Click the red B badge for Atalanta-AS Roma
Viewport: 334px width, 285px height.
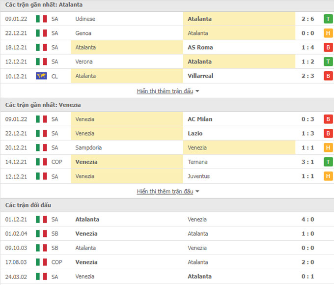tap(328, 47)
